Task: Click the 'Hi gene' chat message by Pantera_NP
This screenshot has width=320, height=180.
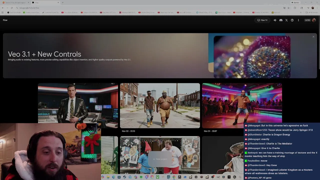Action: (258, 178)
